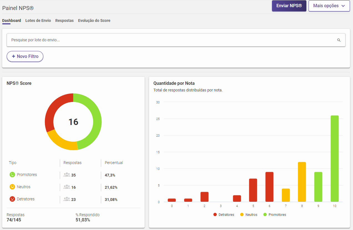Click the green Promotores smiley icon

[12, 175]
